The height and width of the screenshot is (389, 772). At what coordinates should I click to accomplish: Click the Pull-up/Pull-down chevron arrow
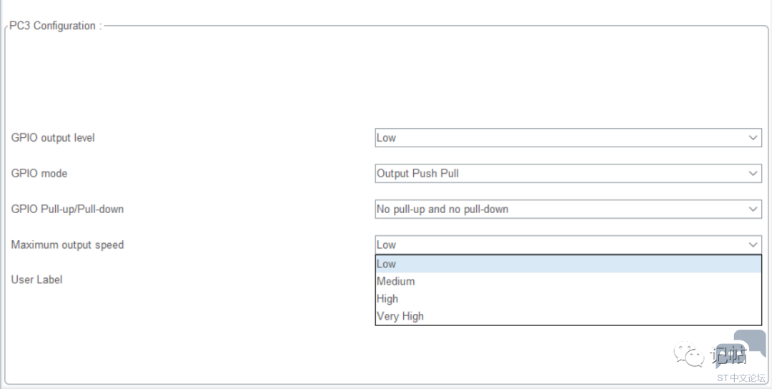(753, 210)
